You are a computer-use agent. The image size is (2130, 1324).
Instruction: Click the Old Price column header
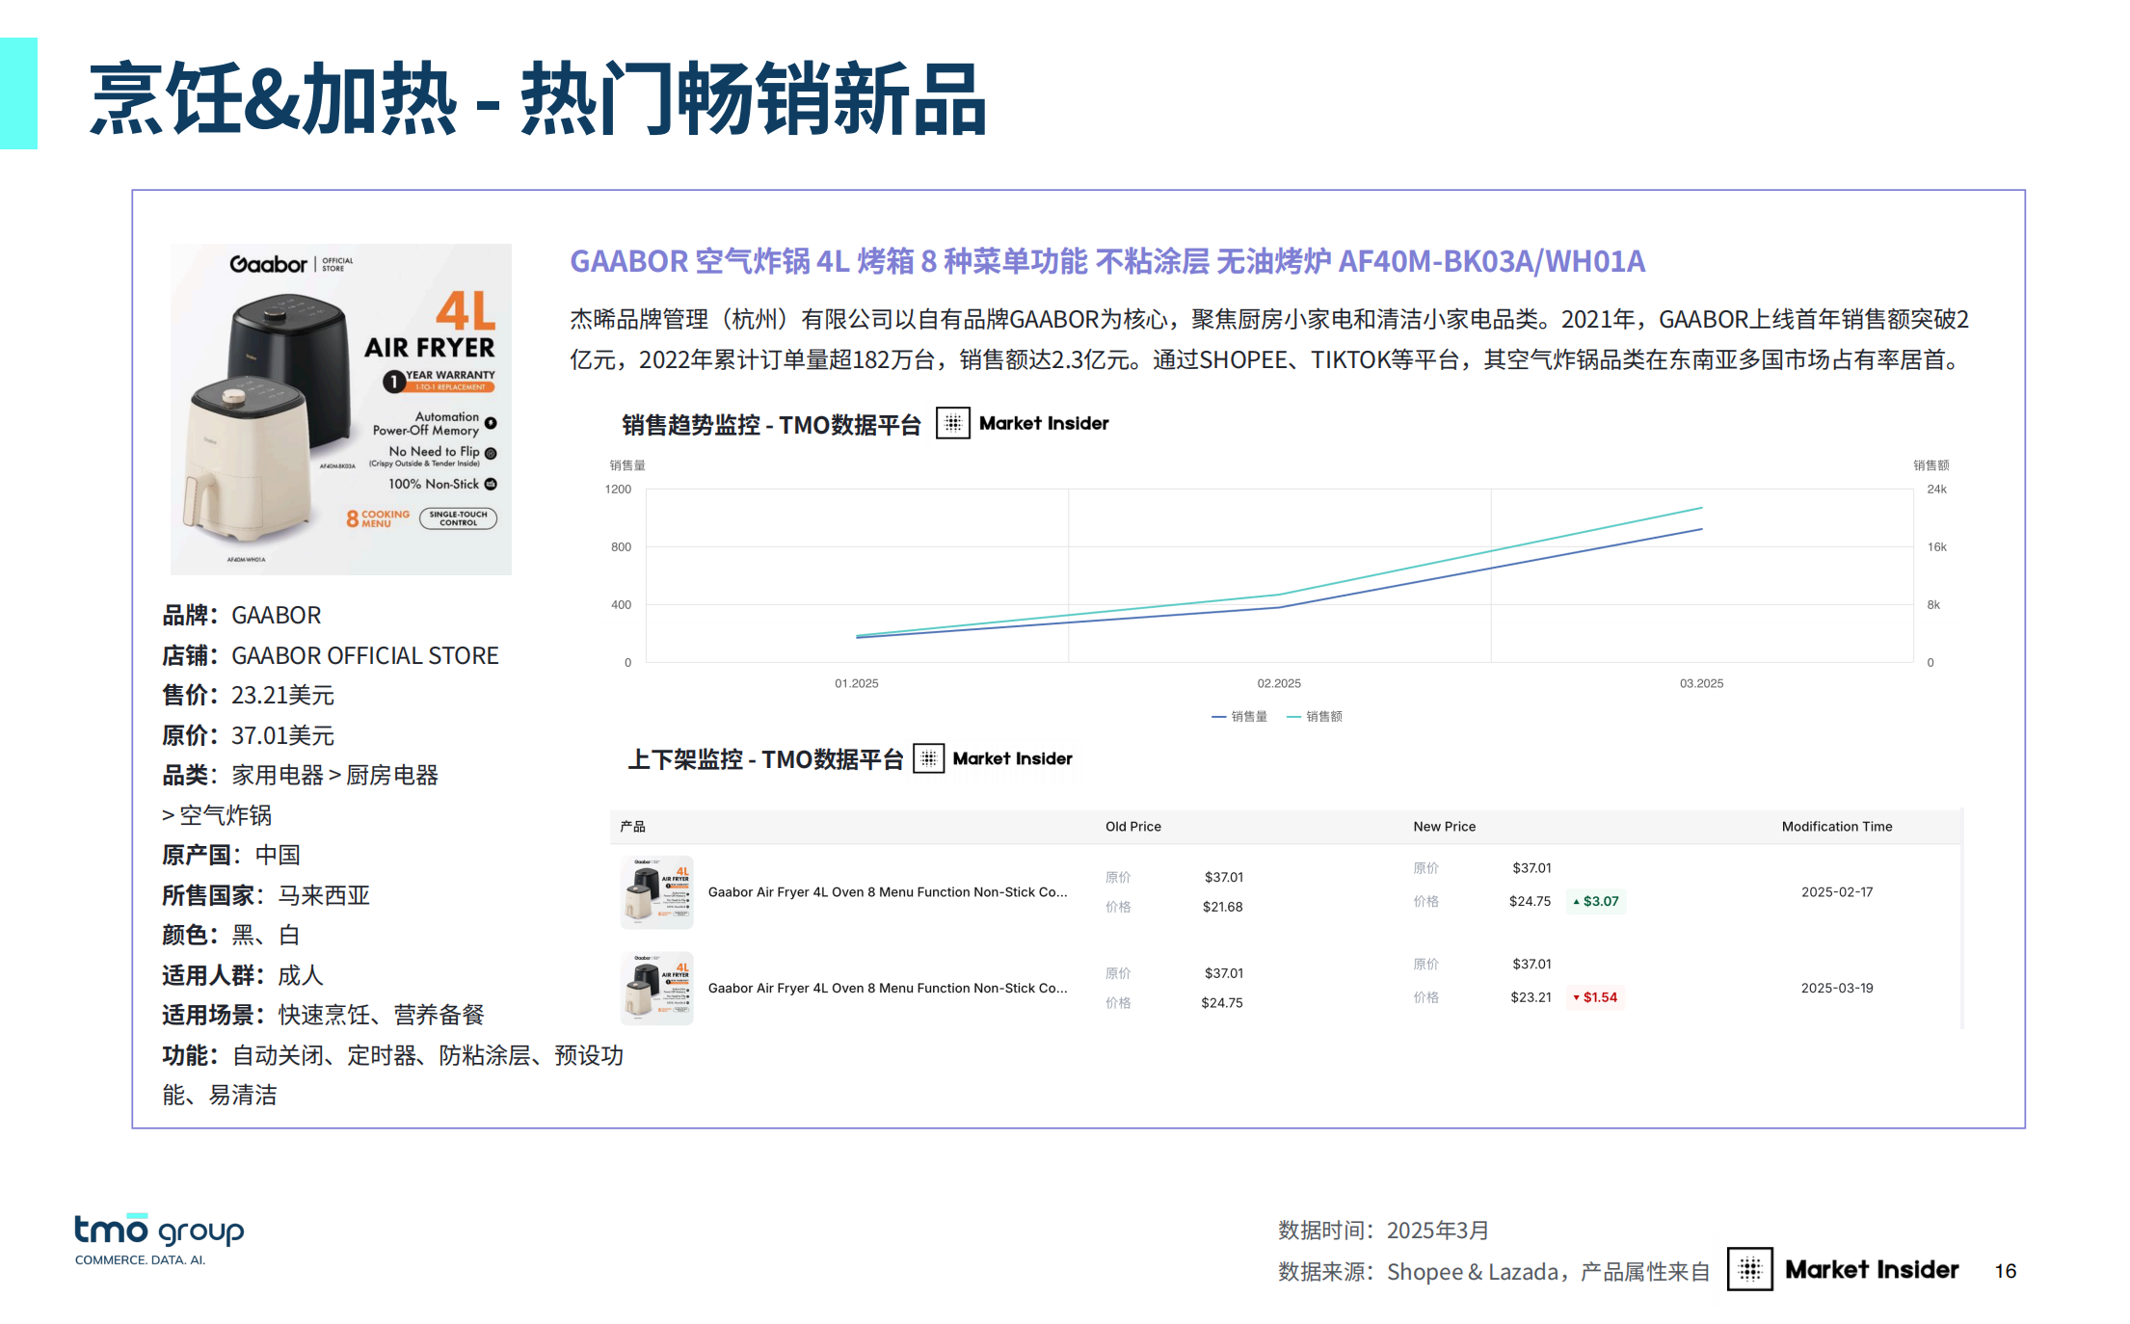coord(1133,827)
